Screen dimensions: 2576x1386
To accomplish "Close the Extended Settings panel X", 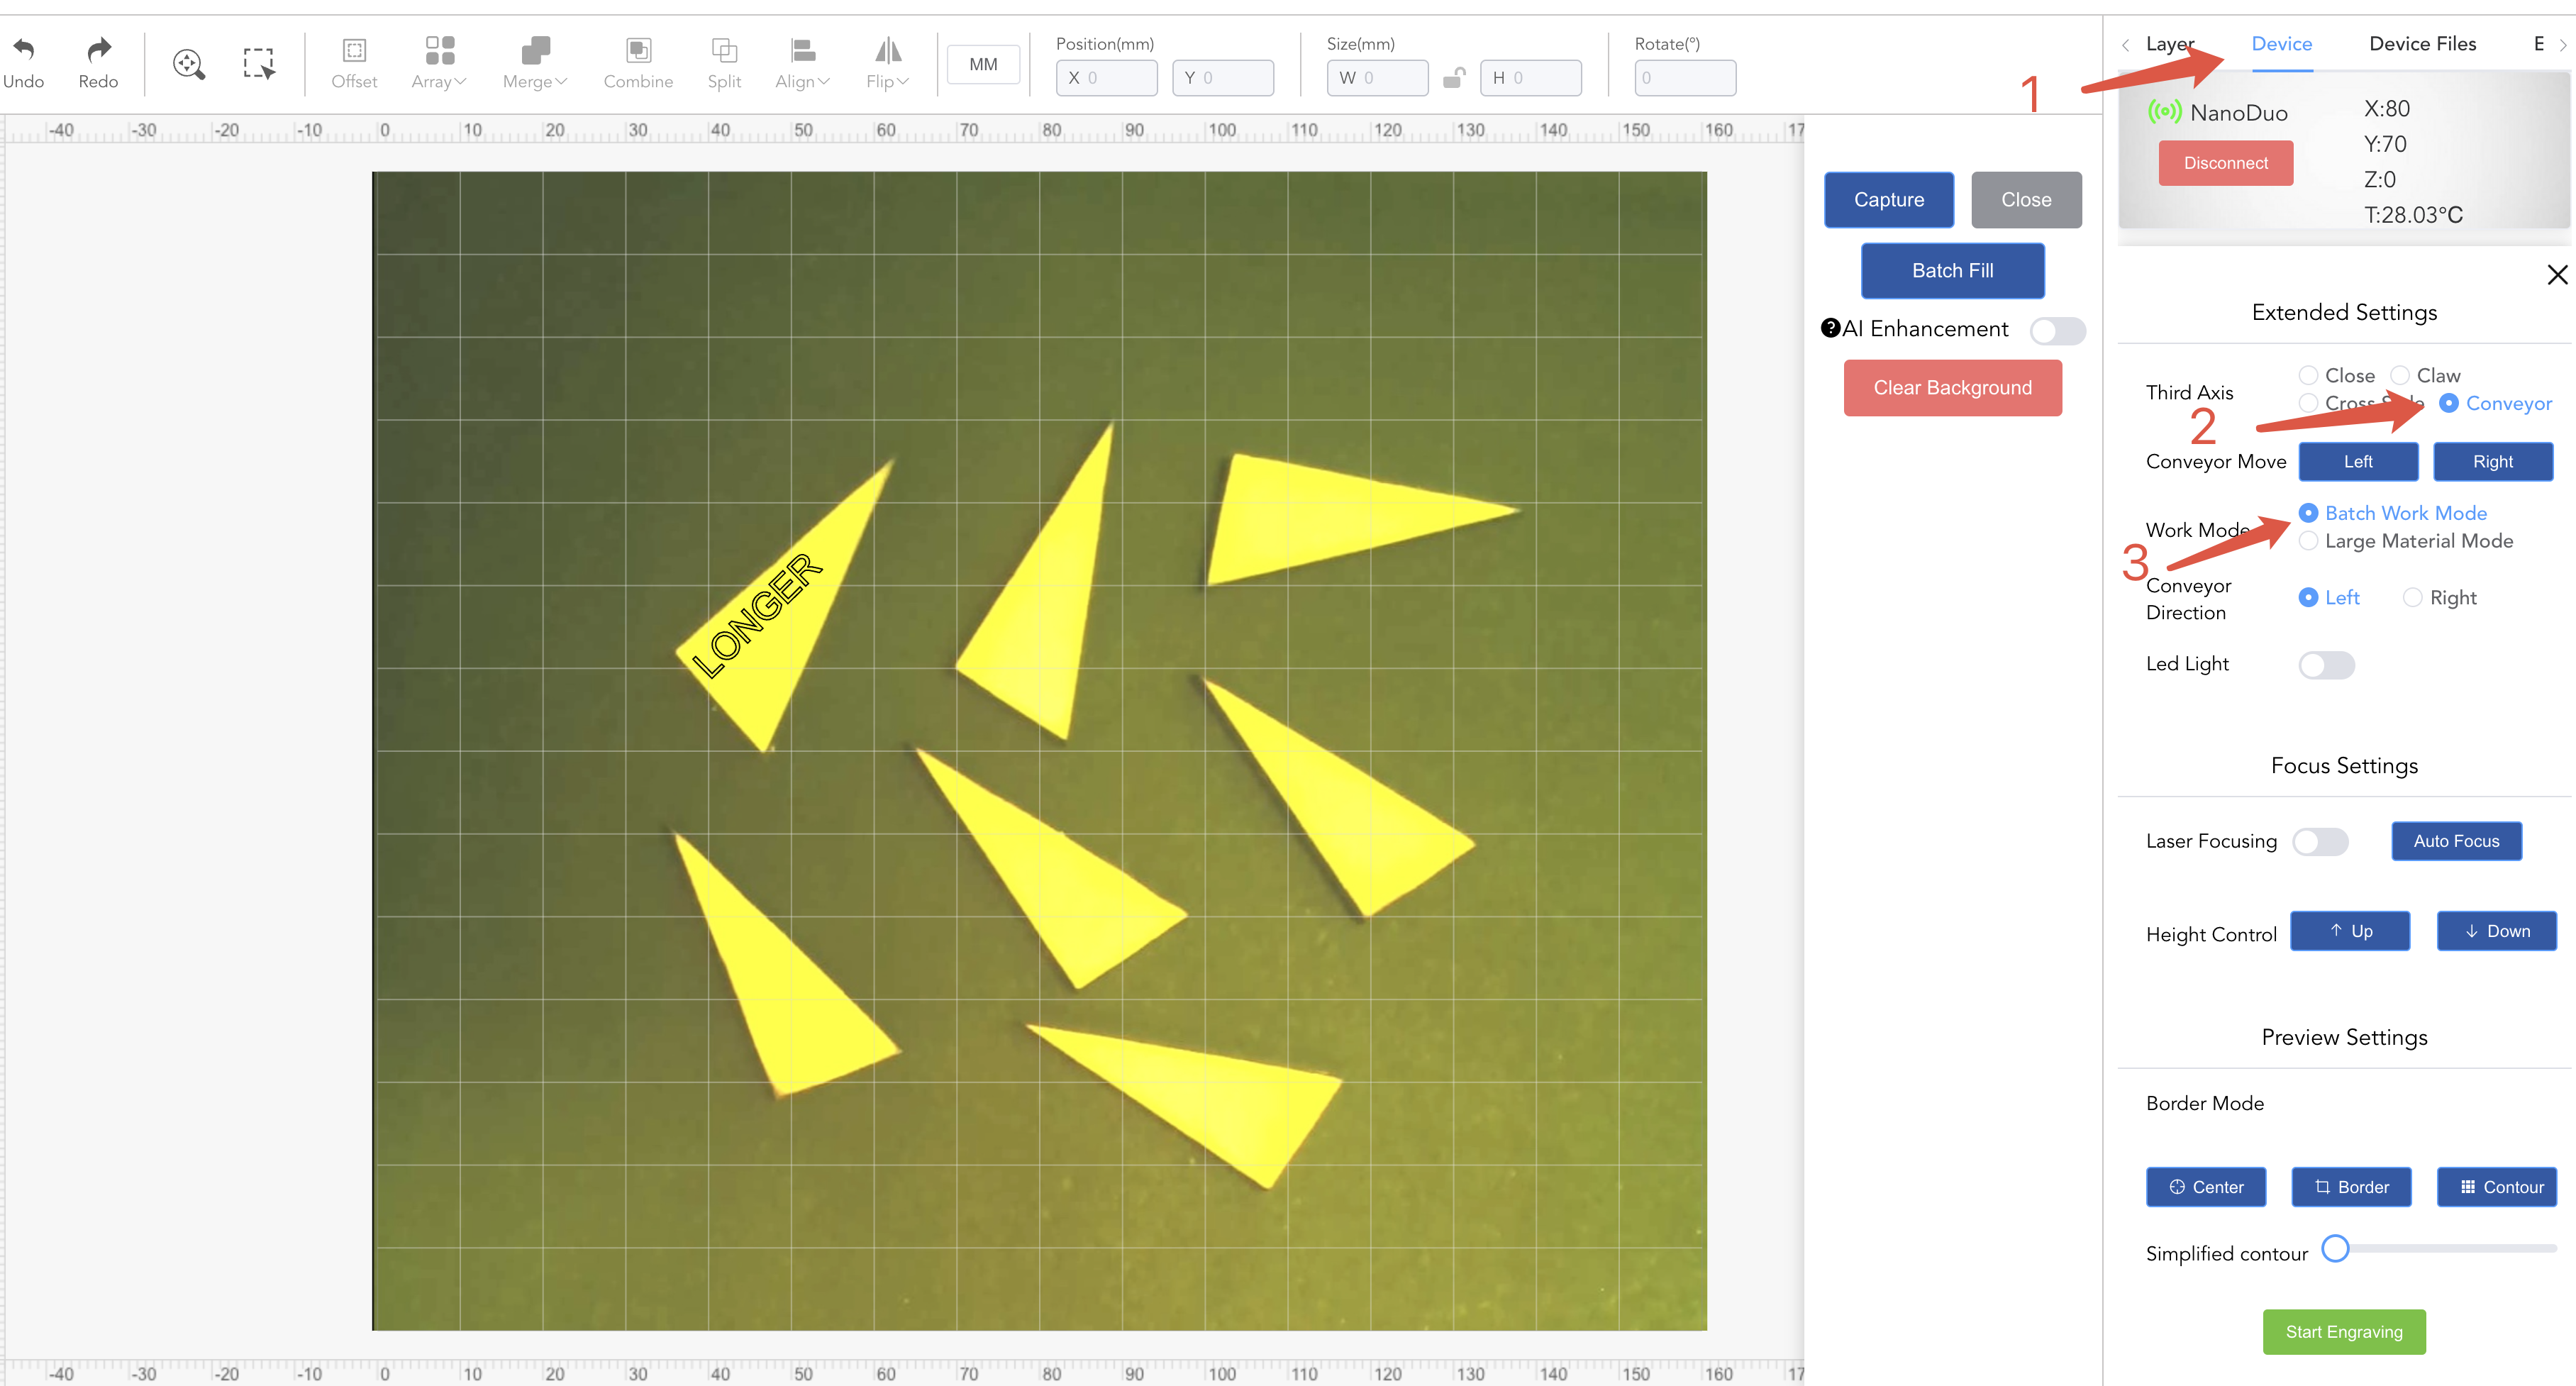I will (2557, 275).
